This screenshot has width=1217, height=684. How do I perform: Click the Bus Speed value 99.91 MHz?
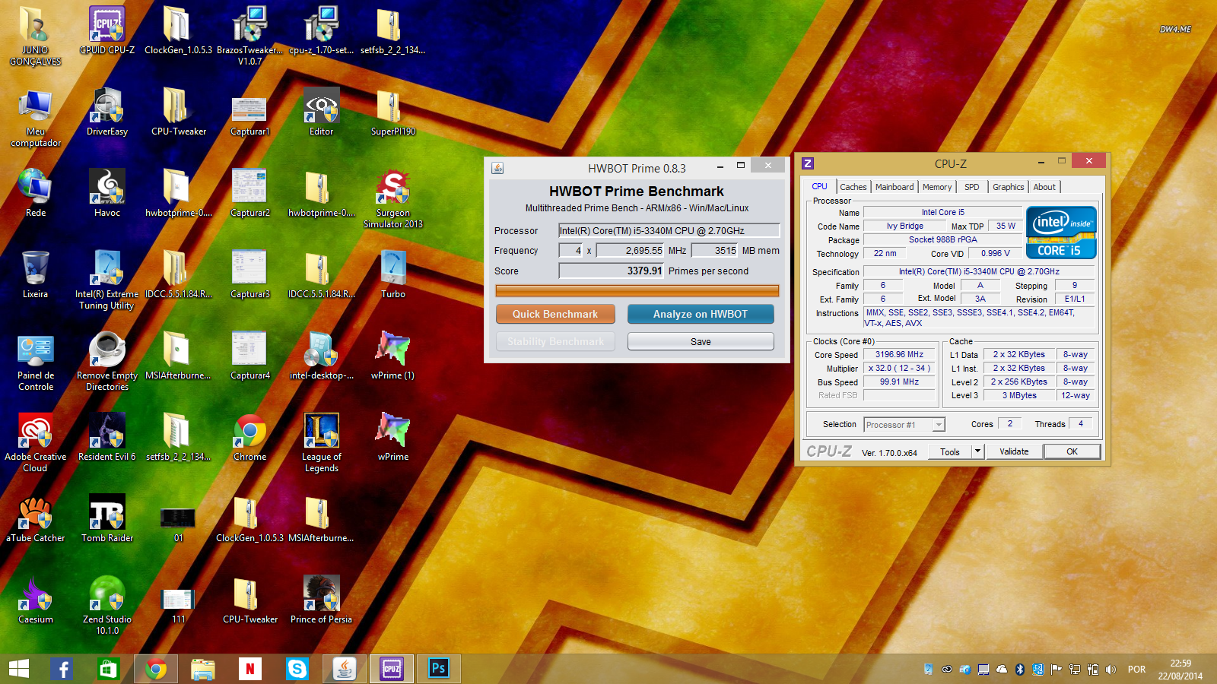coord(899,382)
